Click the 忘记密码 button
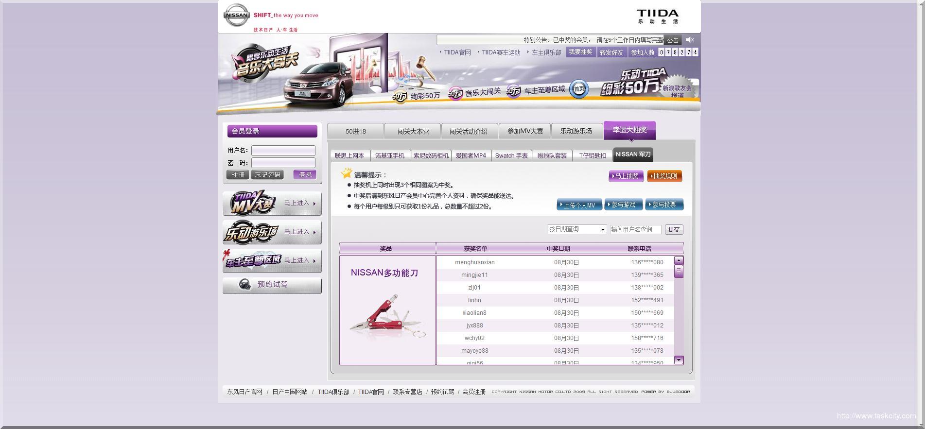The height and width of the screenshot is (429, 925). click(267, 175)
